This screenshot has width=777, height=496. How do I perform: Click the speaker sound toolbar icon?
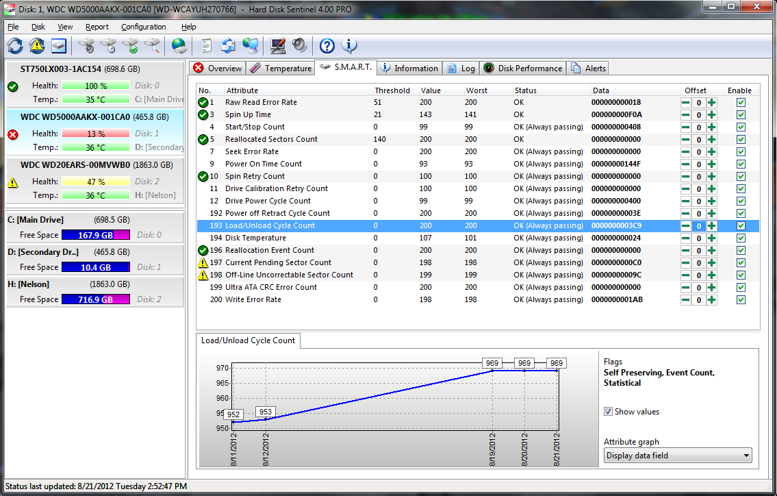[299, 46]
